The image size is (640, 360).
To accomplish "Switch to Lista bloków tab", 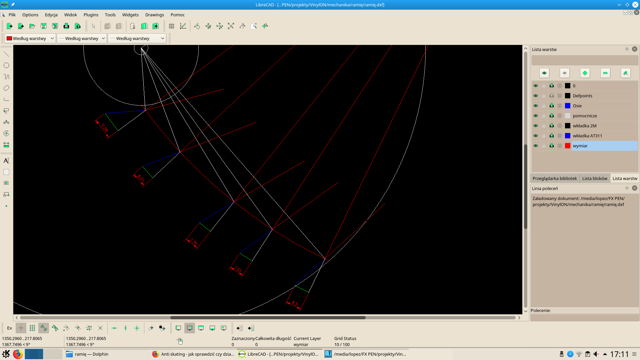I will [594, 178].
